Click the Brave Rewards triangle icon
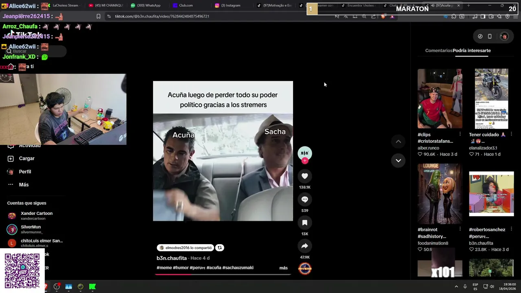Screen dimensions: 521x293 pyautogui.click(x=392, y=16)
